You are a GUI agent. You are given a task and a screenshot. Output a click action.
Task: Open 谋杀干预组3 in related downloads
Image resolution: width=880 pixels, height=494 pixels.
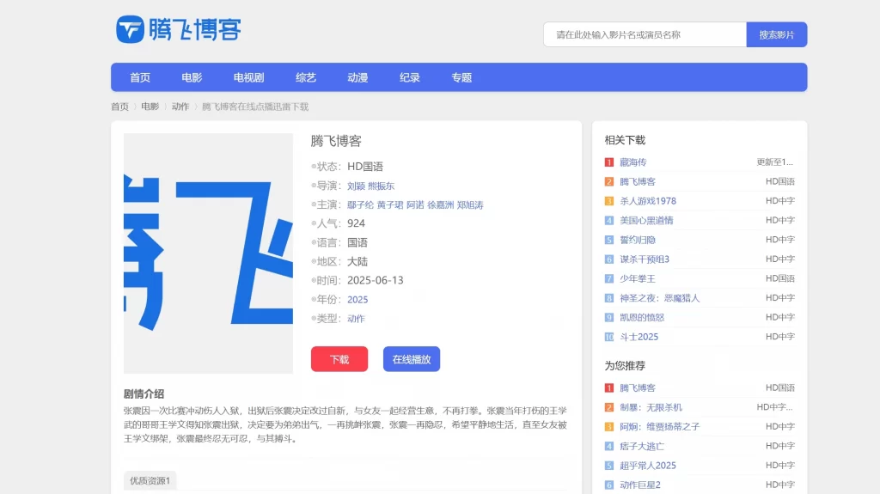(645, 259)
